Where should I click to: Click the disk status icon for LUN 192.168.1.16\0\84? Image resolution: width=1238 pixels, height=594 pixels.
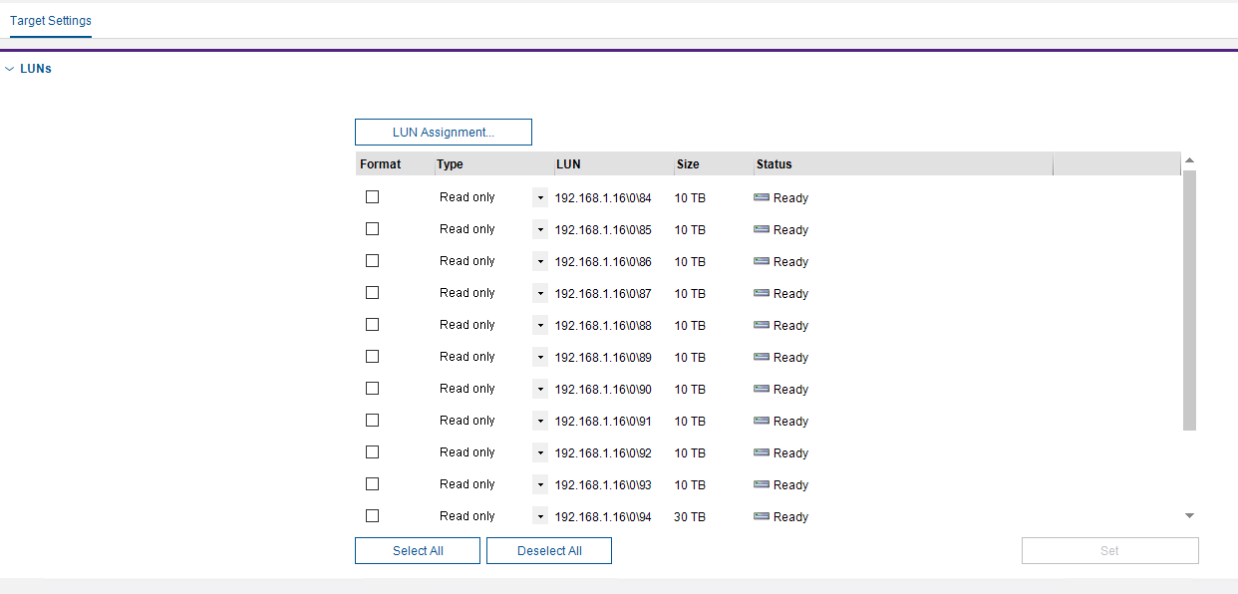click(762, 198)
